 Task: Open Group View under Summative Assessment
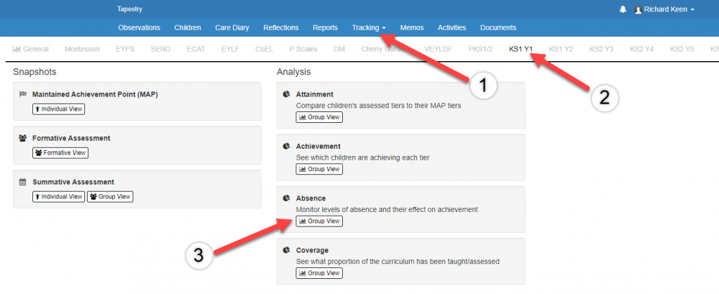(x=110, y=196)
